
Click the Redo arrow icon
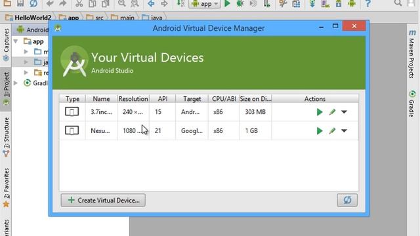point(63,3)
